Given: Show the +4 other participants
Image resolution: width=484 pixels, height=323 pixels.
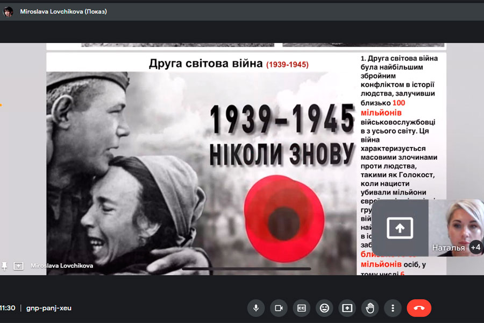Looking at the screenshot, I should pos(476,247).
